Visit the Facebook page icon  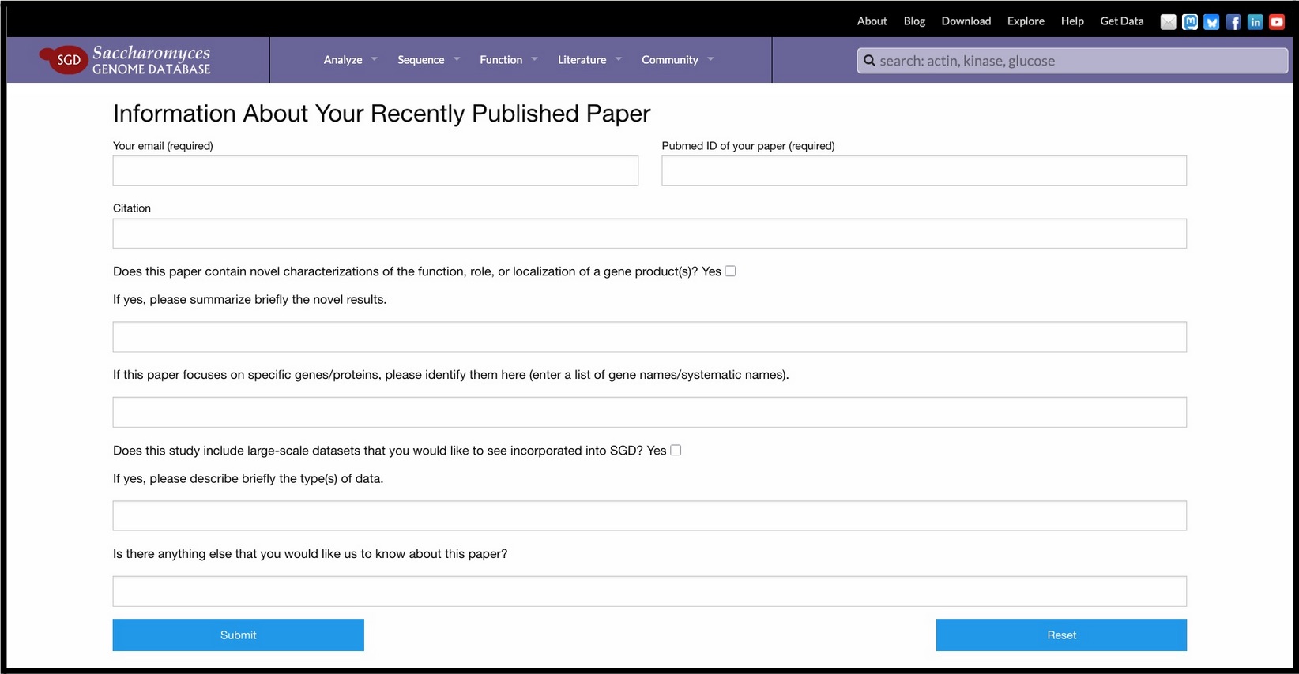(1233, 22)
